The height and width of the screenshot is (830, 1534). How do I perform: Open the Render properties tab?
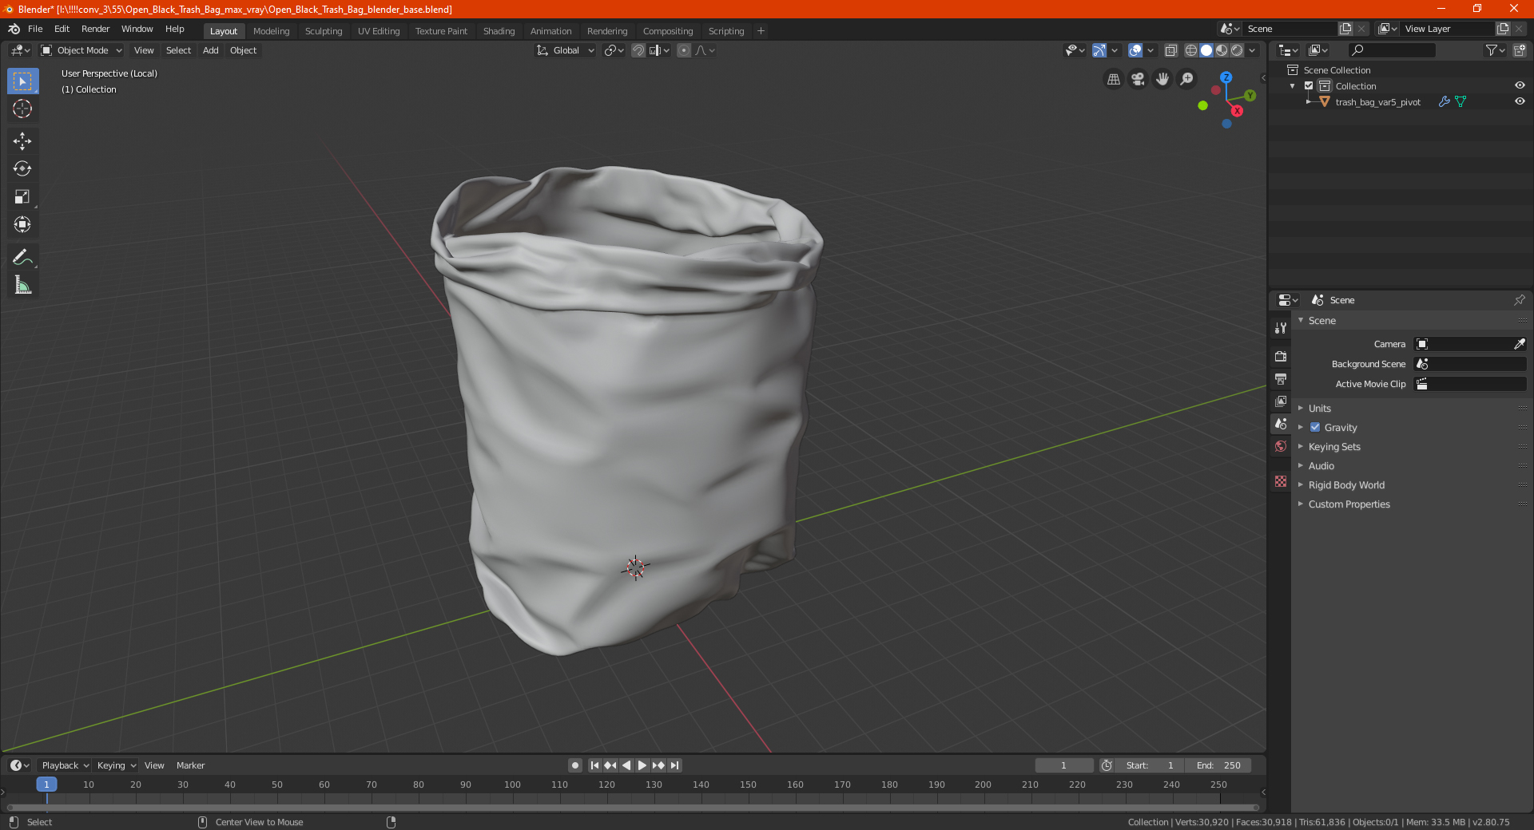click(x=1281, y=357)
